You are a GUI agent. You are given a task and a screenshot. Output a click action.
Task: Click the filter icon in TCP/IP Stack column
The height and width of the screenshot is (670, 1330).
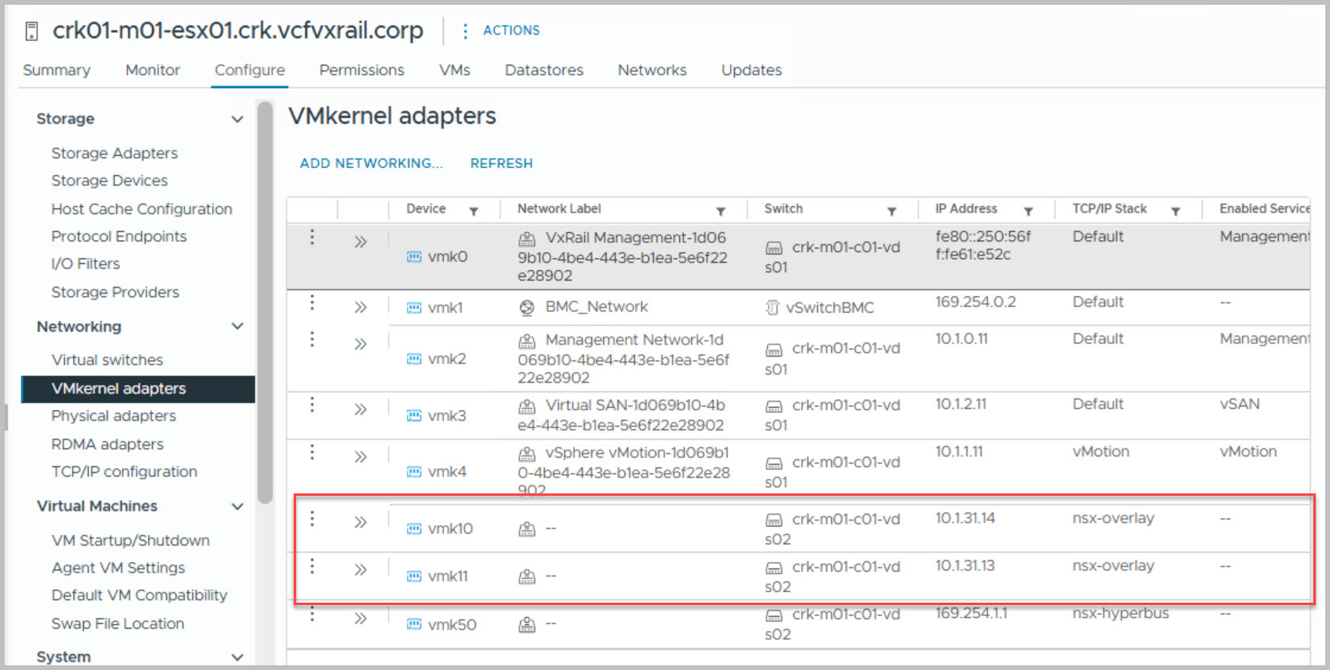click(1175, 211)
